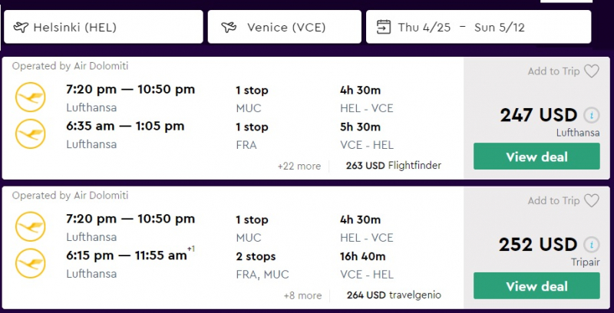Expand the +22 more price options
The image size is (614, 313).
(299, 165)
